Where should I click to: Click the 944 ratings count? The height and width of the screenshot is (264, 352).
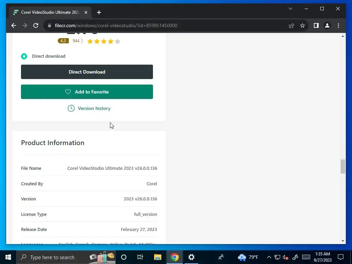pos(76,41)
